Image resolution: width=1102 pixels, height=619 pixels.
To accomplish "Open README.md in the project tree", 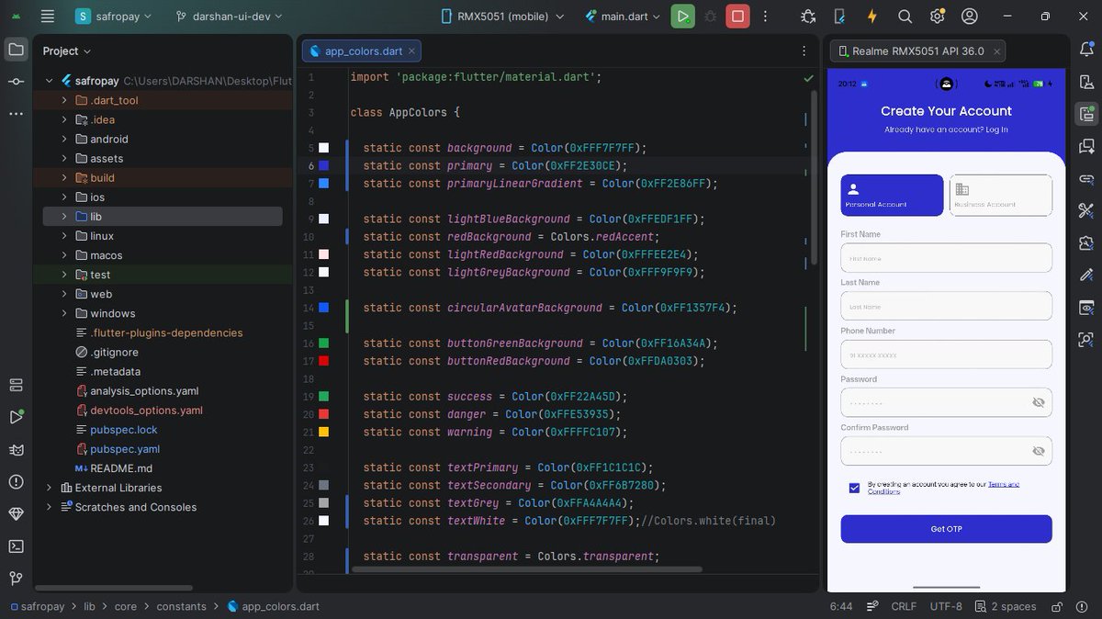I will (x=120, y=468).
